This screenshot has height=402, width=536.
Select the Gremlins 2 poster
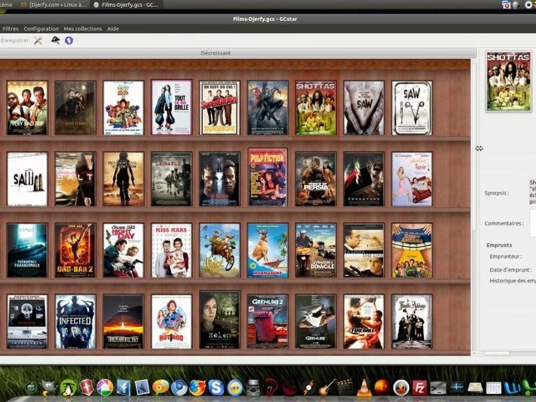tap(267, 322)
